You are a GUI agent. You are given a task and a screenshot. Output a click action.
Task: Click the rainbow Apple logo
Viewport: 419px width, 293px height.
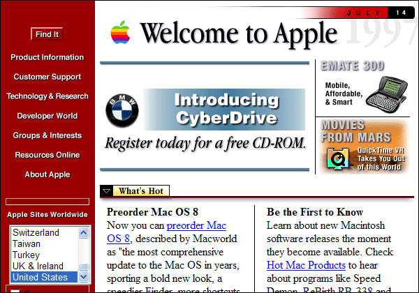click(x=121, y=32)
